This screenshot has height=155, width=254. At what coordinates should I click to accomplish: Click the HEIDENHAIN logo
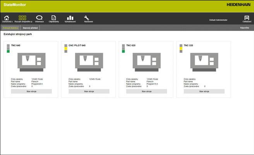[x=239, y=5]
